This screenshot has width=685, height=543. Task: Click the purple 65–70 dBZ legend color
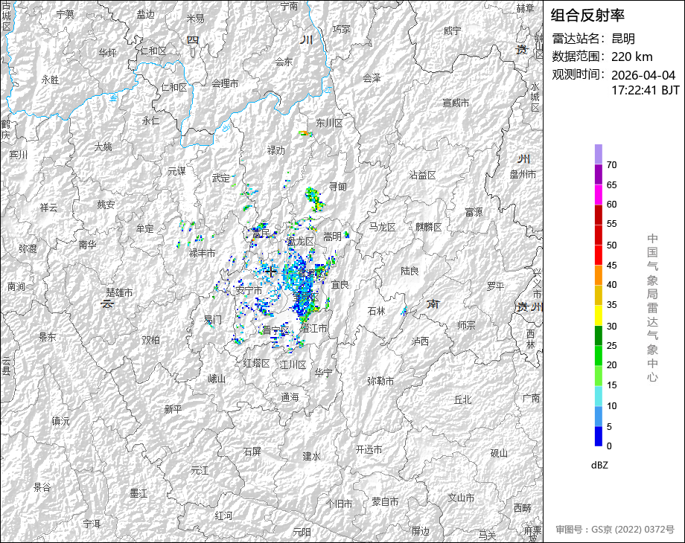pyautogui.click(x=599, y=175)
